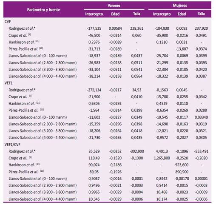Image resolution: width=216 pixels, height=204 pixels.
Task: Select the Varones group header
Action: click(114, 6)
